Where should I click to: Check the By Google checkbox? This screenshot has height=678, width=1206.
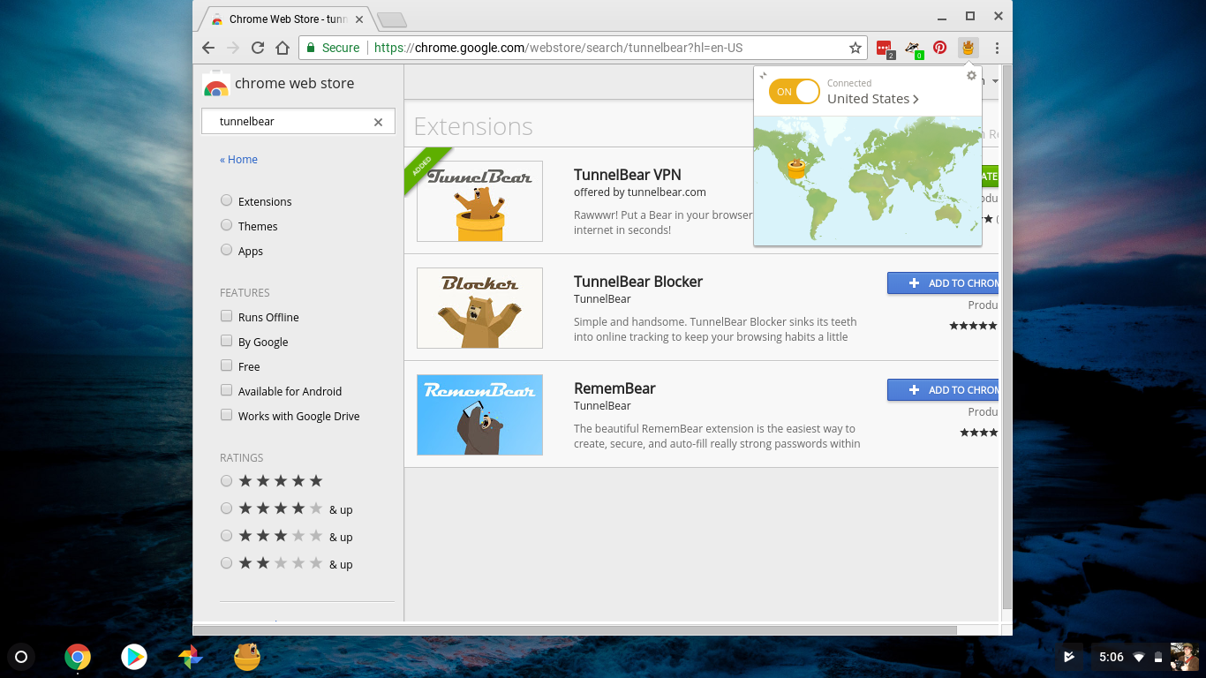pos(227,341)
